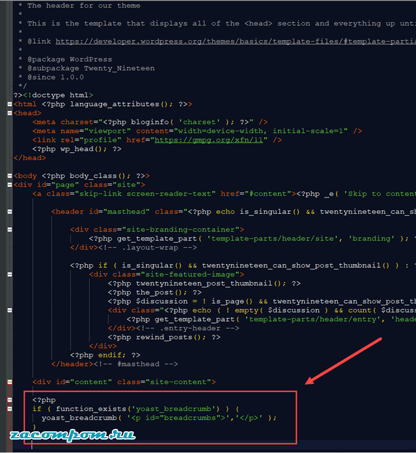Click the 'the_post();' line

point(155,292)
